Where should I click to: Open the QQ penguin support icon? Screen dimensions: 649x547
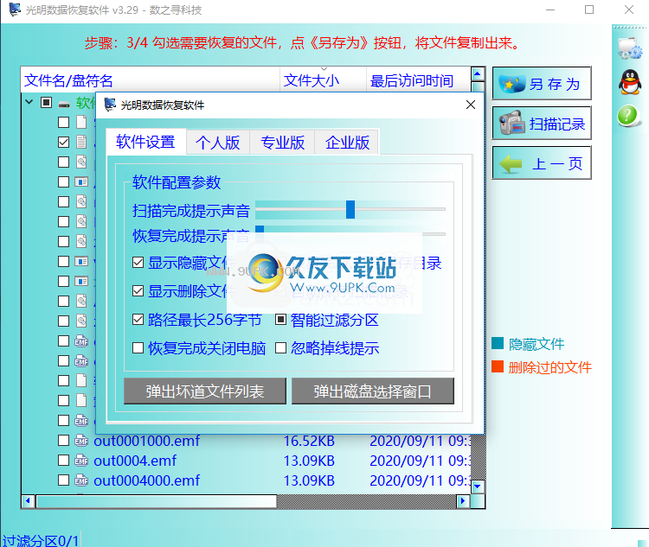coord(630,81)
